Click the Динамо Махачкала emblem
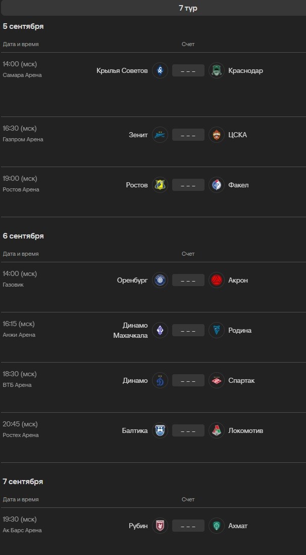This screenshot has height=555, width=306. [160, 330]
